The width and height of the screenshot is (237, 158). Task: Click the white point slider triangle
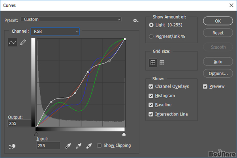124,134
